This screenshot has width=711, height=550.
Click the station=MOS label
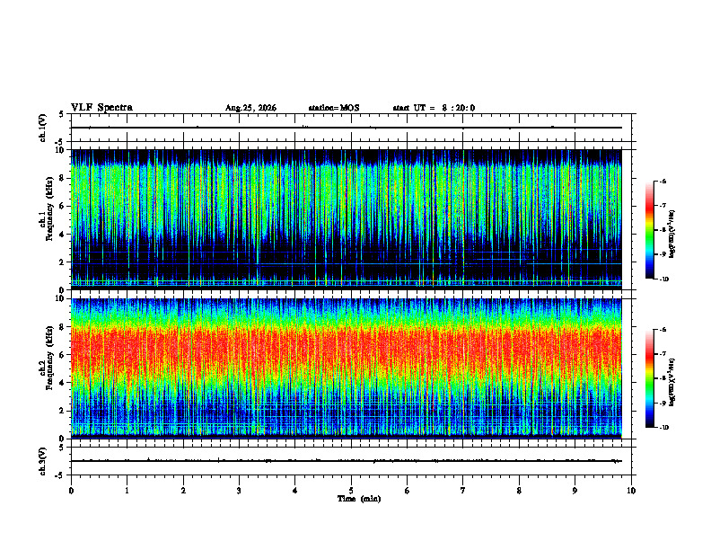click(334, 108)
